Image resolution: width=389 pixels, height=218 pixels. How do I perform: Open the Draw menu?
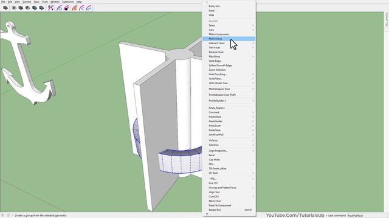coord(36,2)
